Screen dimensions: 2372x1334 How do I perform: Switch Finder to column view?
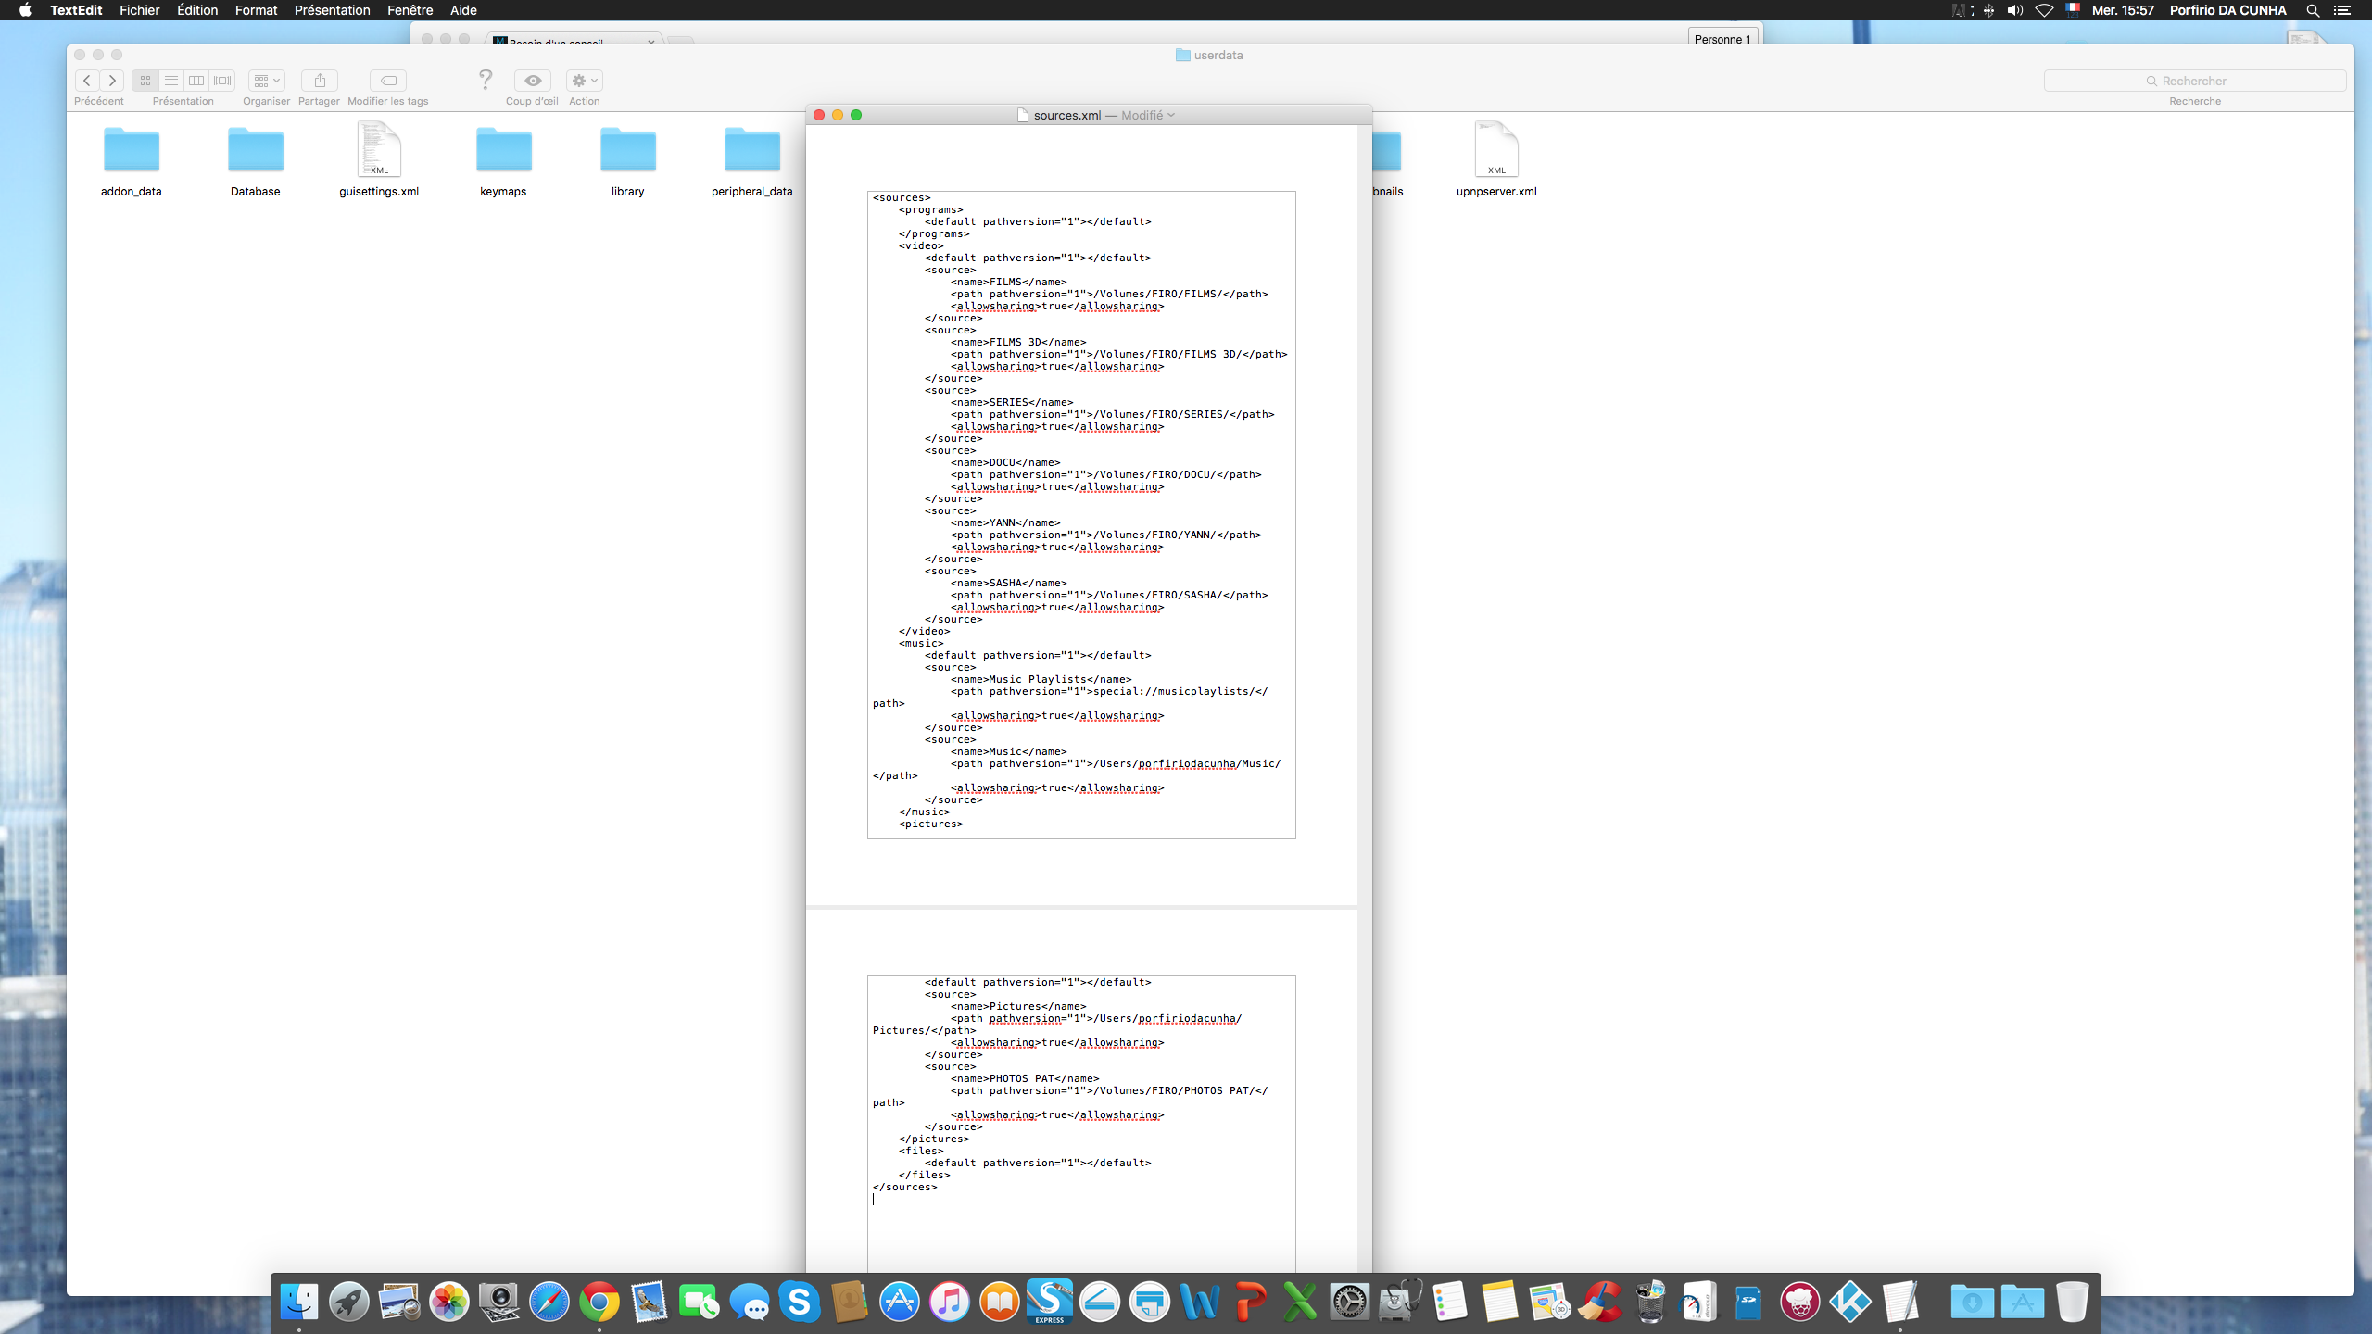tap(196, 81)
